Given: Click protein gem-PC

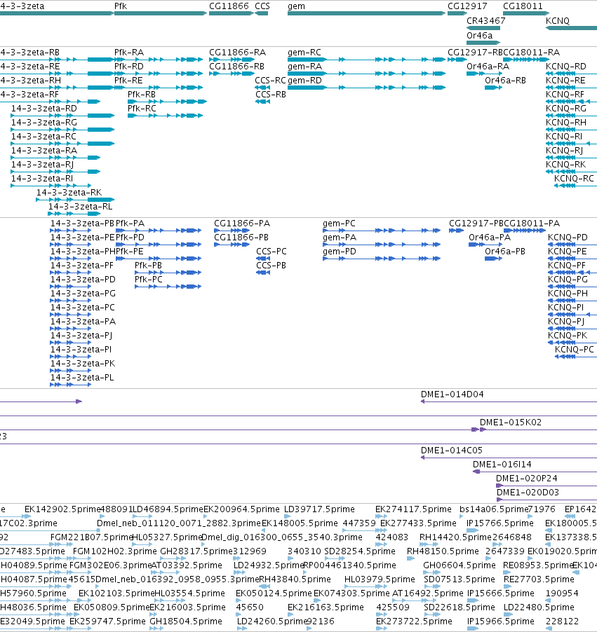Looking at the screenshot, I should [339, 224].
